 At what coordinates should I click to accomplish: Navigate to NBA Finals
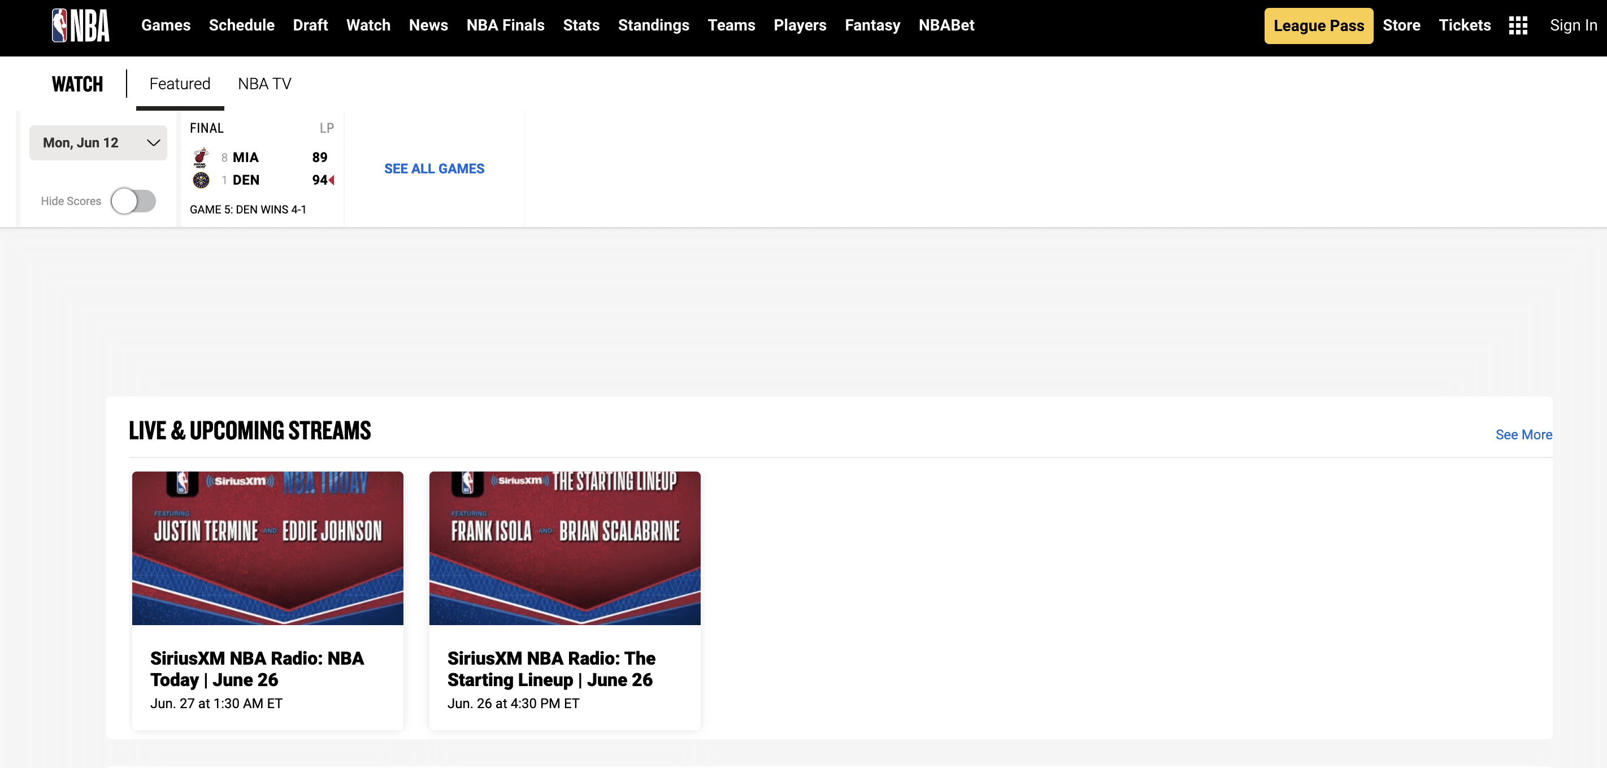pos(505,25)
